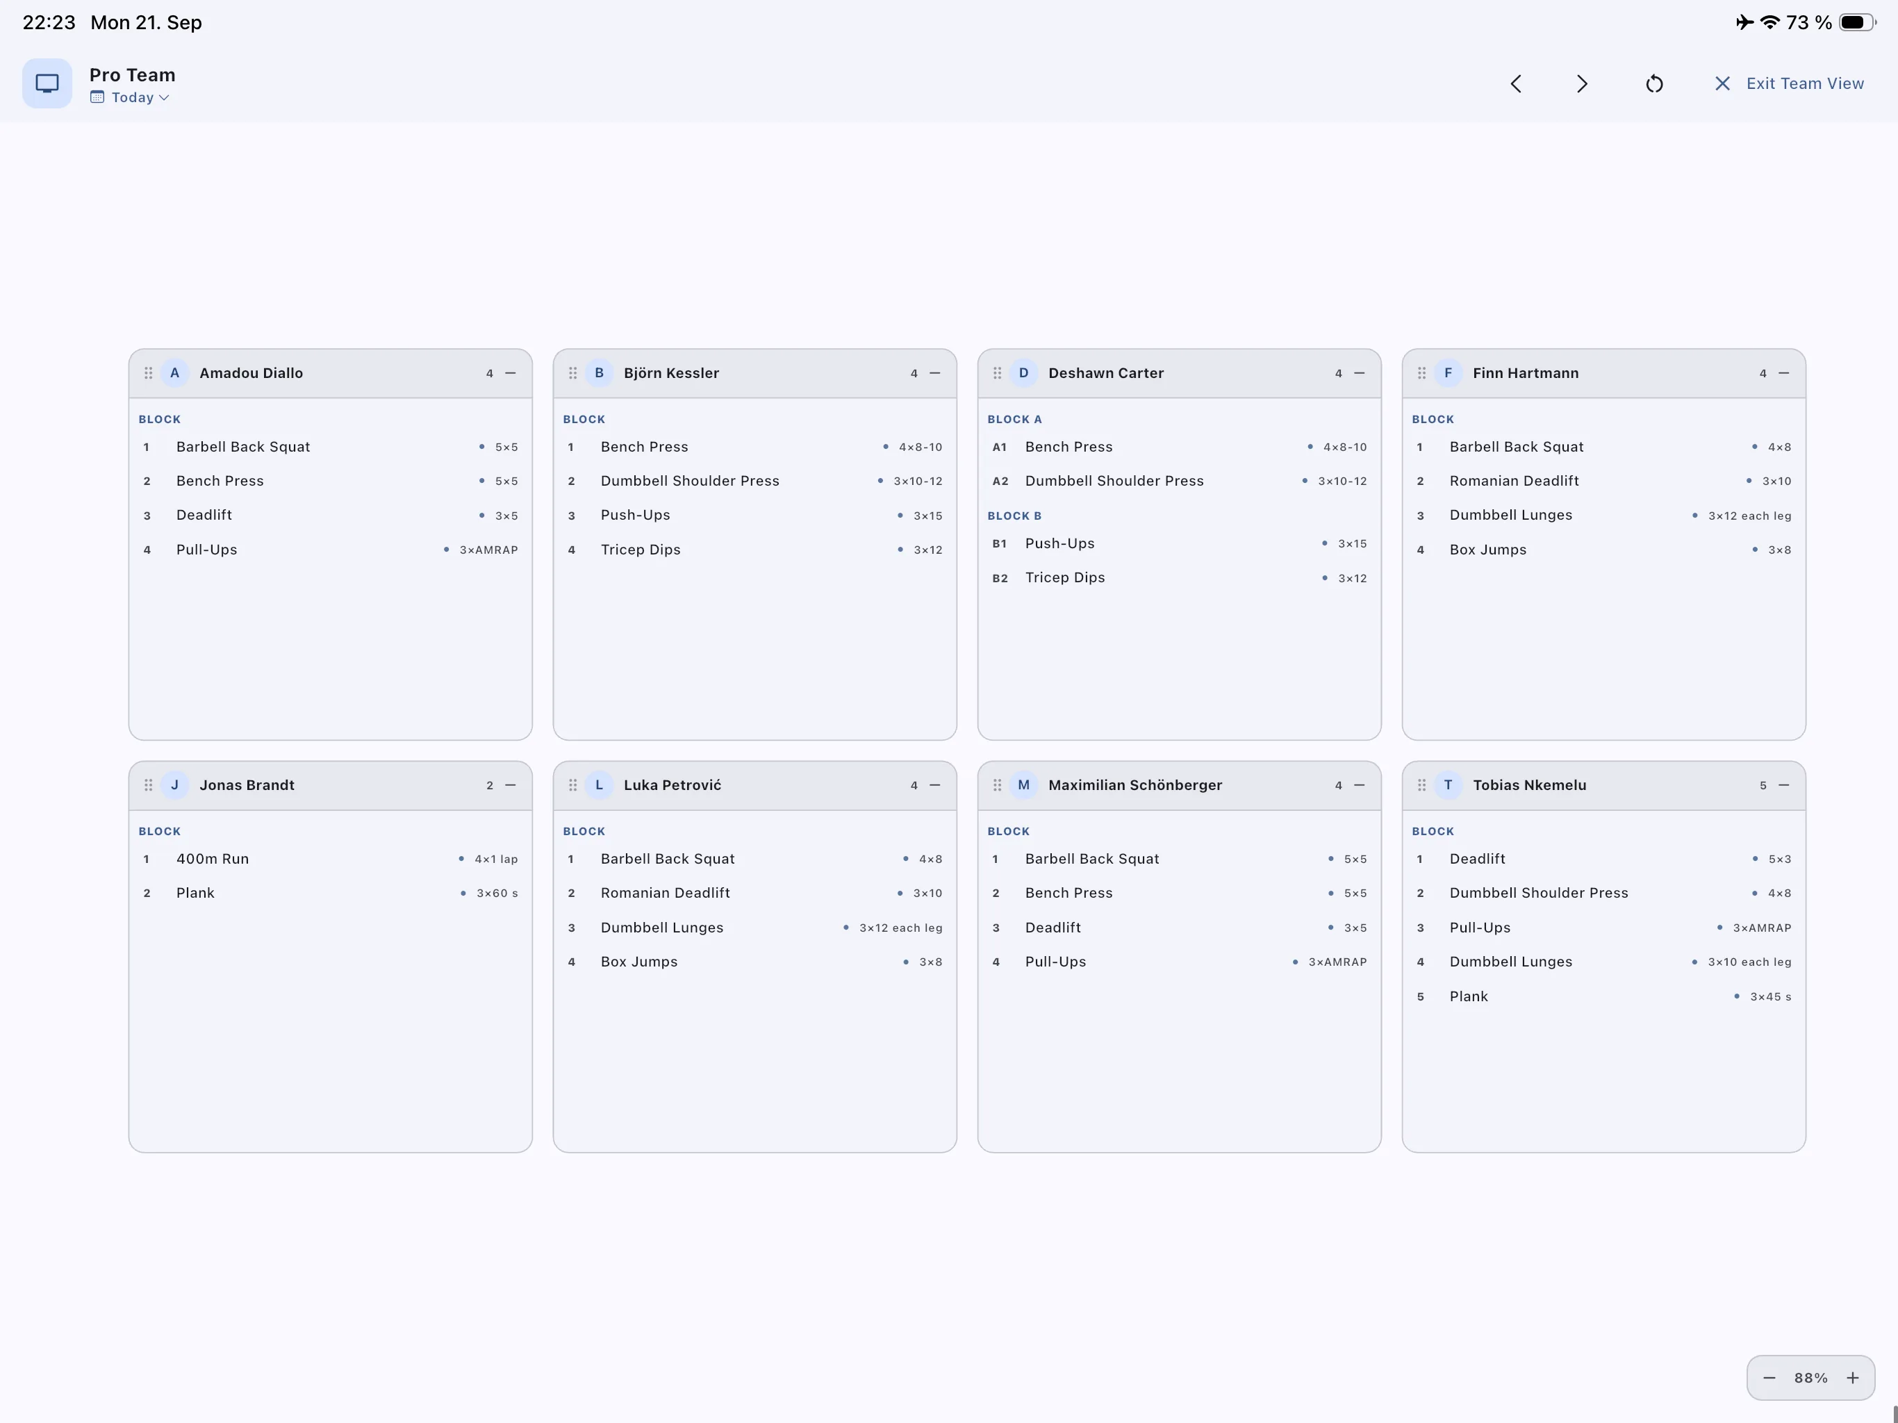This screenshot has height=1423, width=1898.
Task: Click avatar J of Jonas Brandt
Action: [x=175, y=785]
